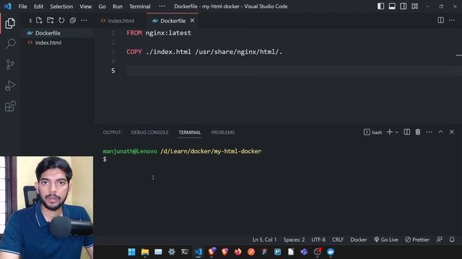Viewport: 462px width, 259px height.
Task: Click the FROM nginx:latest code line
Action: (x=159, y=33)
